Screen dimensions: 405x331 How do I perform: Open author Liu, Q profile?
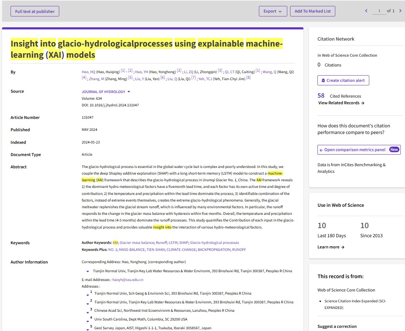(x=172, y=79)
